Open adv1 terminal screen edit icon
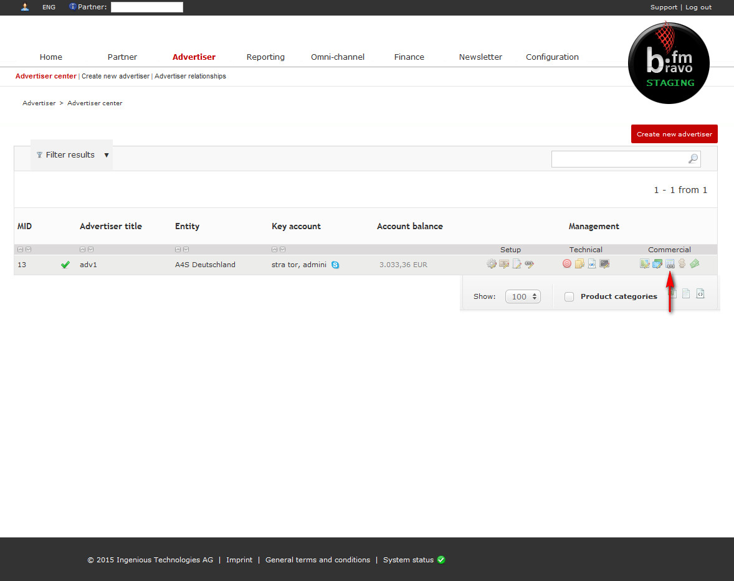The height and width of the screenshot is (581, 734). coord(604,264)
